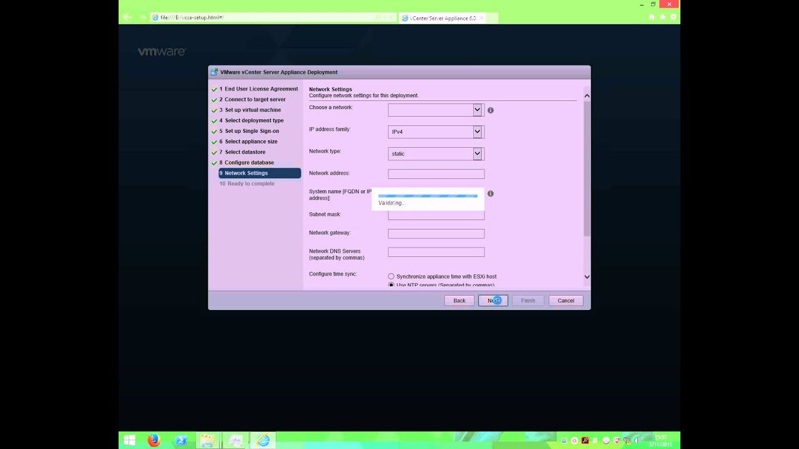Viewport: 799px width, 449px height.
Task: Click the Next button
Action: pos(493,301)
